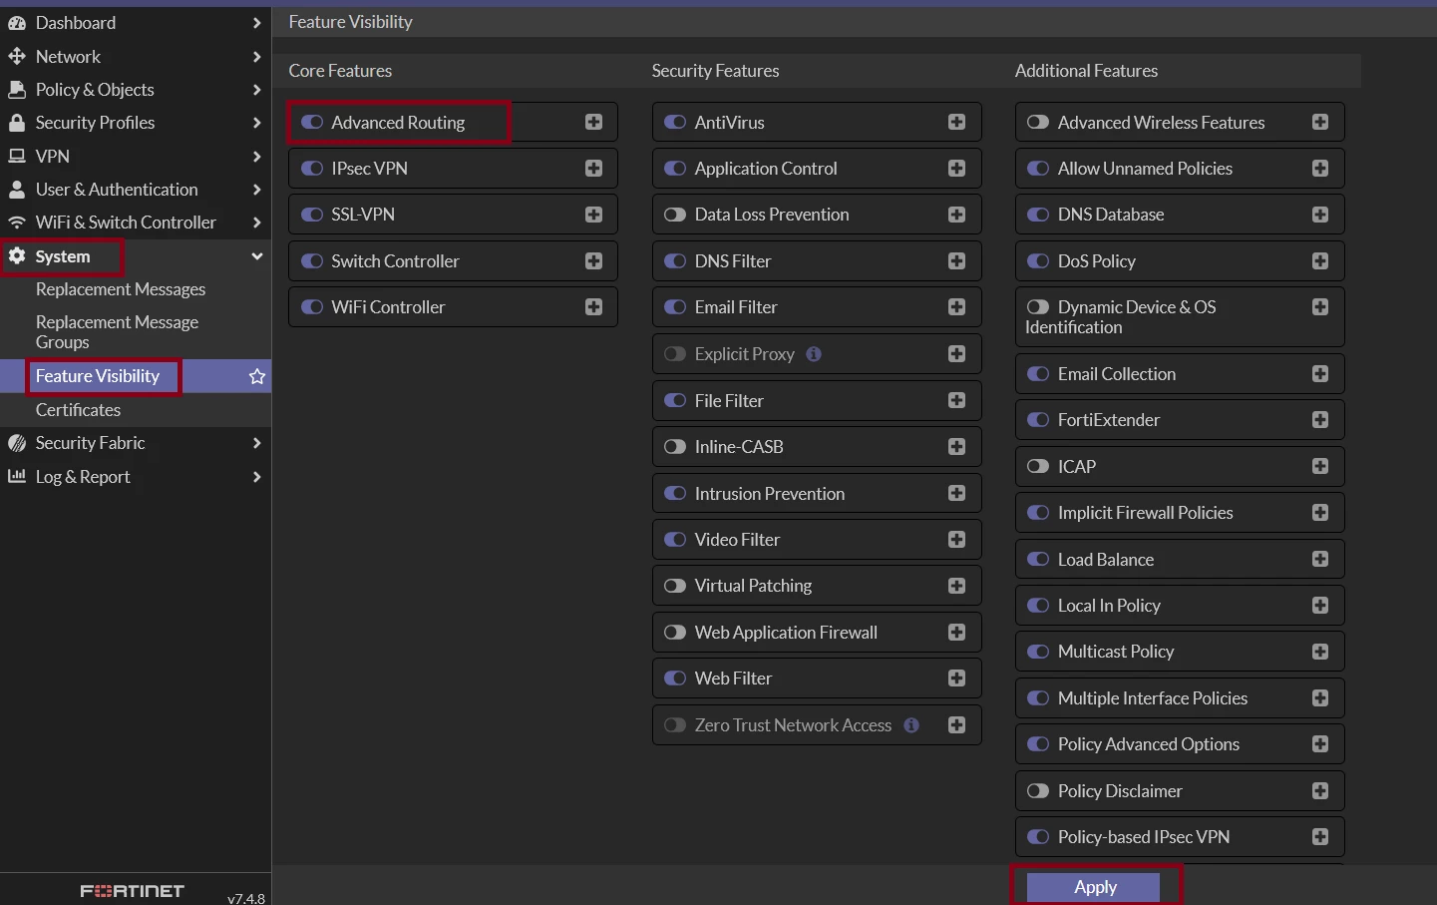Click the plus icon for DNS Filter
This screenshot has width=1437, height=905.
point(957,261)
